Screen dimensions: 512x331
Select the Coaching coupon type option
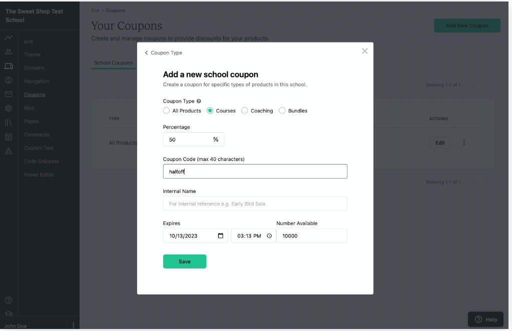[245, 110]
